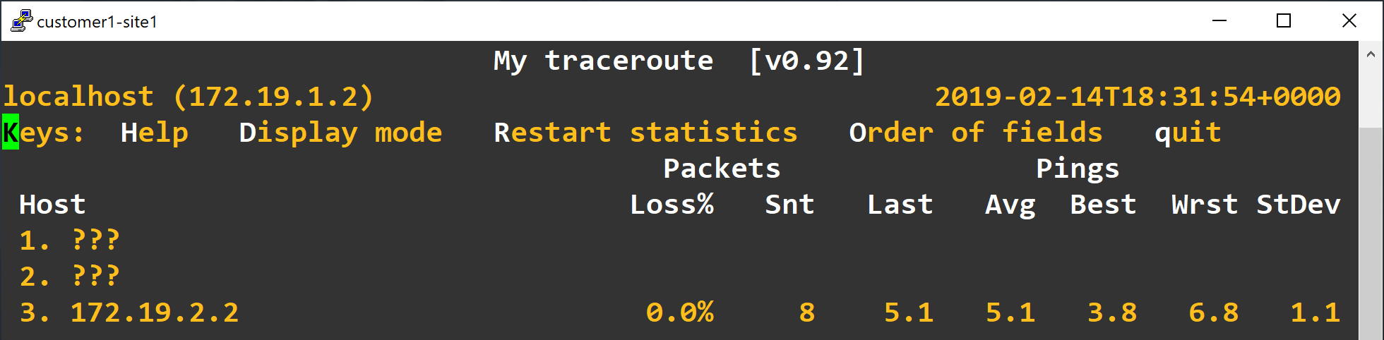Click Order of fields option
The height and width of the screenshot is (340, 1384).
coord(975,133)
